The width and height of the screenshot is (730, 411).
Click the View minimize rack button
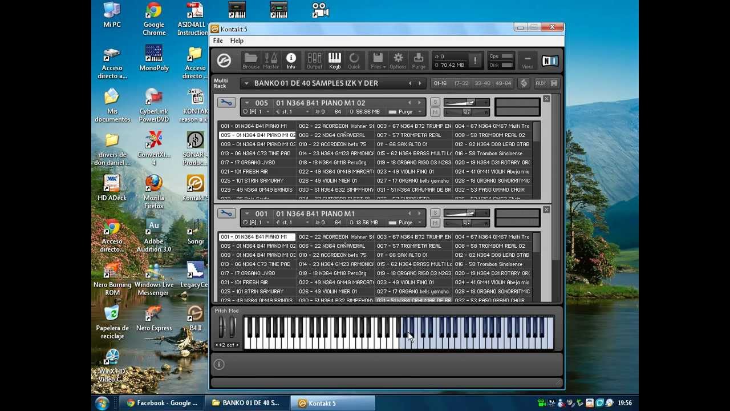pos(528,61)
